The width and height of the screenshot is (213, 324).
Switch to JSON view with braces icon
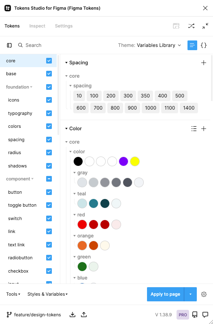204,45
